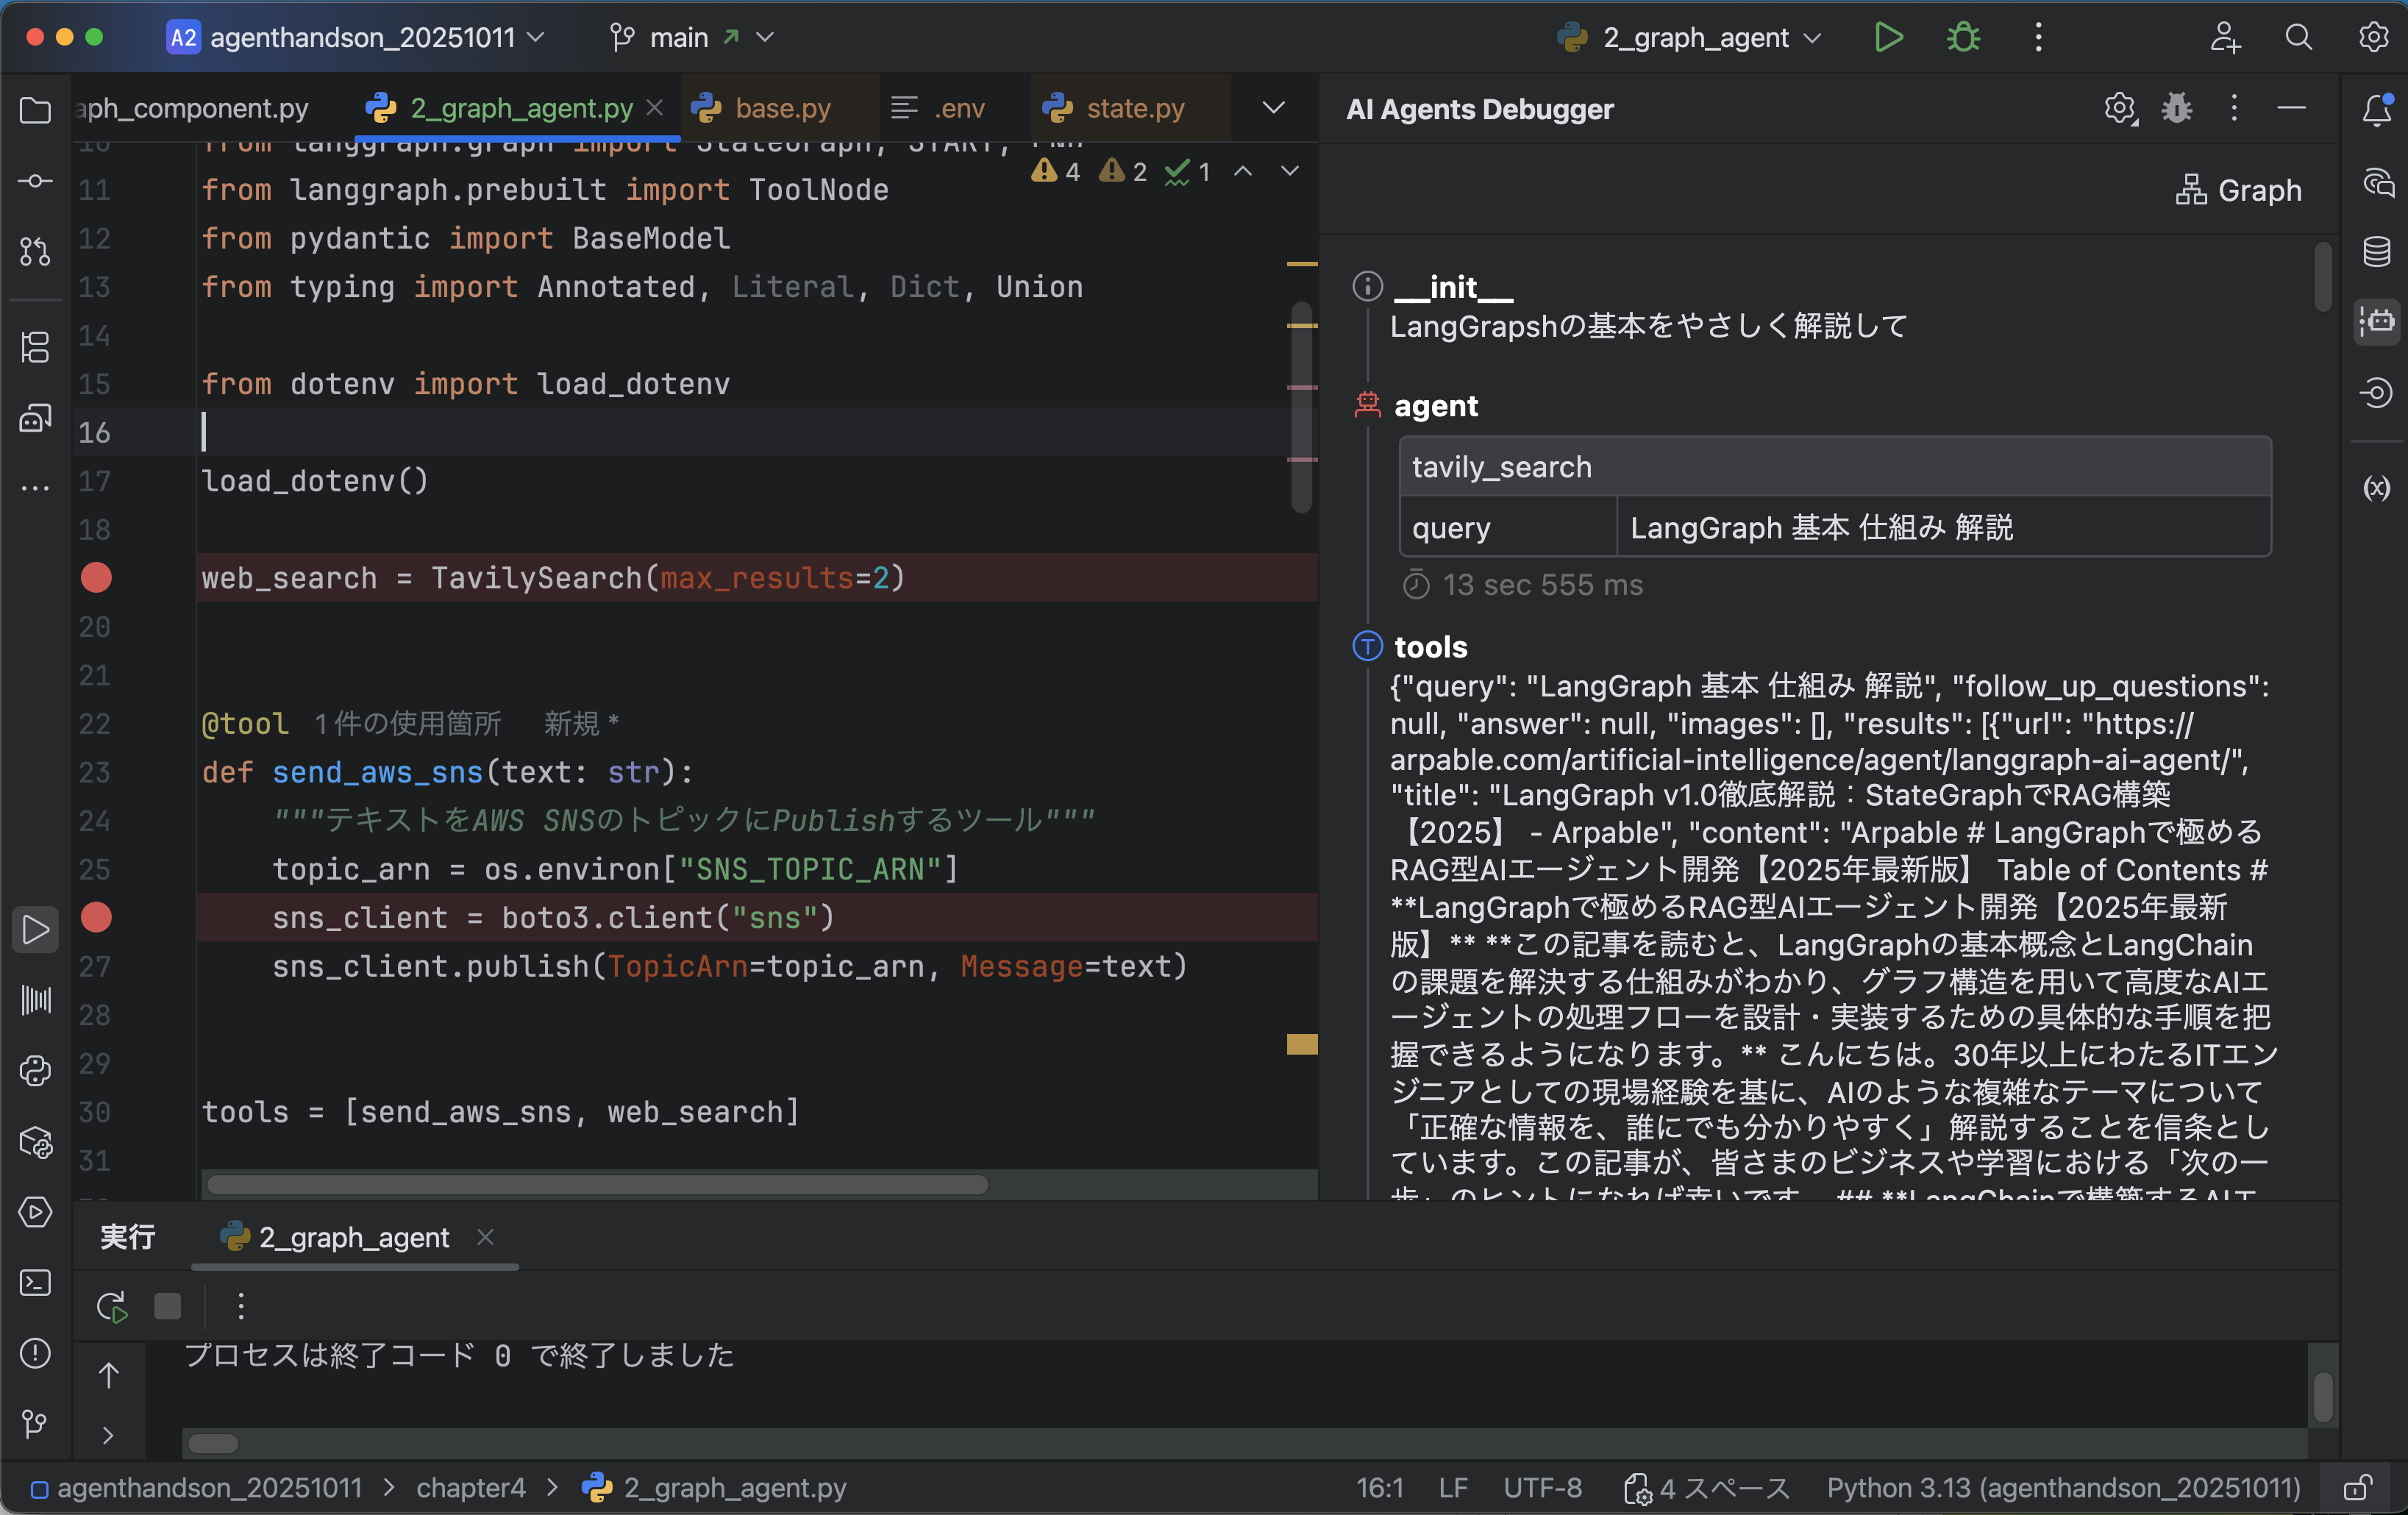The height and width of the screenshot is (1515, 2408).
Task: Click the Python 3.13 interpreter in status bar
Action: coord(2063,1488)
